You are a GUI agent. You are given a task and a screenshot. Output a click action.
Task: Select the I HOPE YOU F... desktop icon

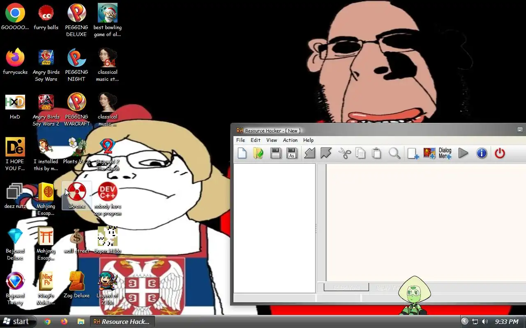tap(15, 155)
